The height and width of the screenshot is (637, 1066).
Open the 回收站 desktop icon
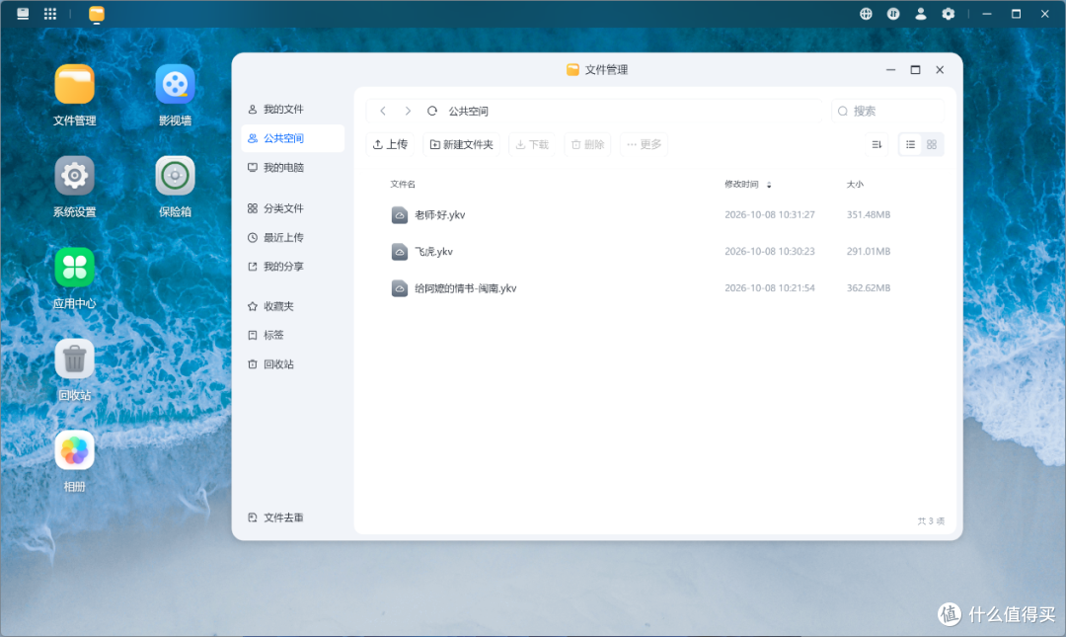coord(75,358)
